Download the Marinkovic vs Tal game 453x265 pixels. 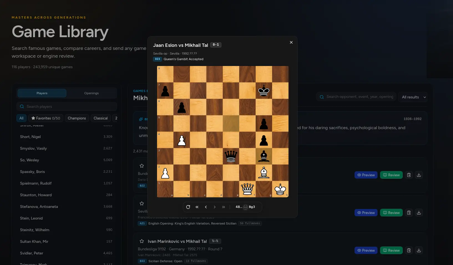(x=419, y=250)
